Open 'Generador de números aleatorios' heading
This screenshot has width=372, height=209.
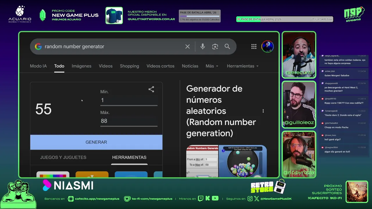[x=221, y=111]
